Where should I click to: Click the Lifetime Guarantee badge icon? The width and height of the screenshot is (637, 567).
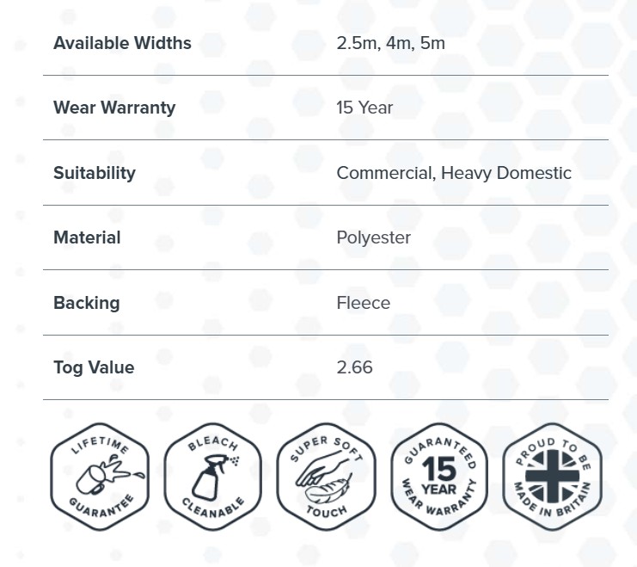click(100, 477)
